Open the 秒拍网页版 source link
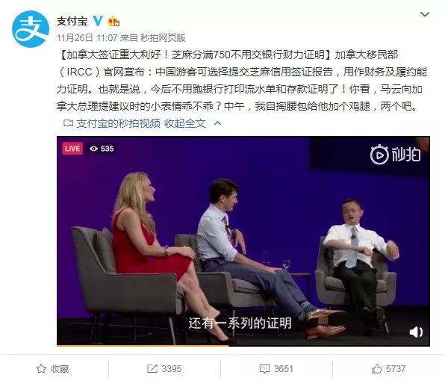Viewport: 445px width, 381px height. (163, 37)
